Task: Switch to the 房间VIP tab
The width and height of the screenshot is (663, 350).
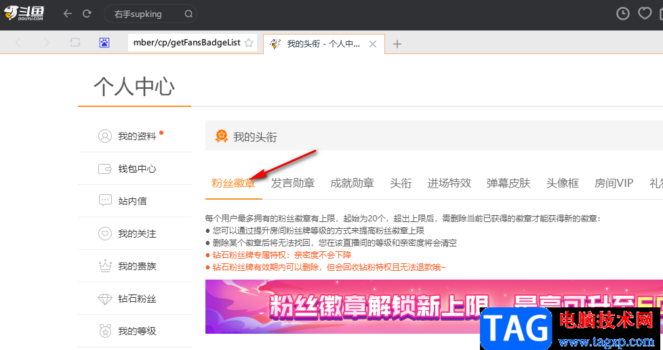Action: (x=614, y=183)
